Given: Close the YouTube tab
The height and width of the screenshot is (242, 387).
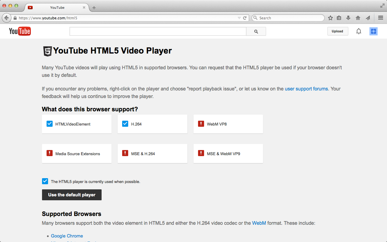Looking at the screenshot, I should click(84, 8).
